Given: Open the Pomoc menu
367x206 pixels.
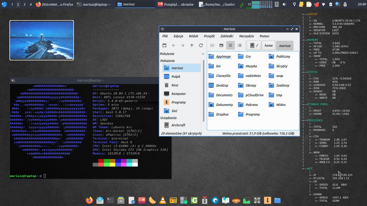Looking at the screenshot, I should pos(264,36).
